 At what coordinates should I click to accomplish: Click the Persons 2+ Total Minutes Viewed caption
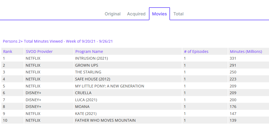[x=58, y=41]
